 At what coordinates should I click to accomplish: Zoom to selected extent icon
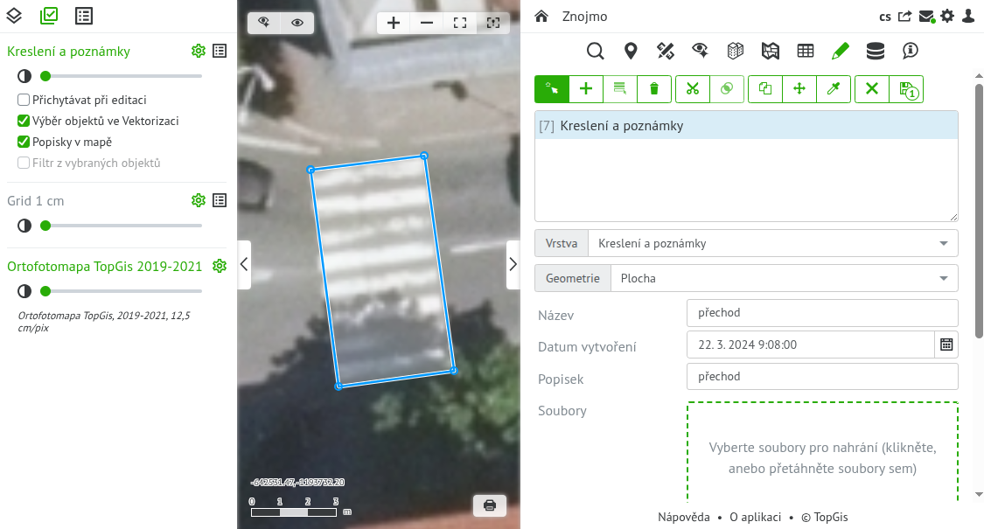[493, 24]
